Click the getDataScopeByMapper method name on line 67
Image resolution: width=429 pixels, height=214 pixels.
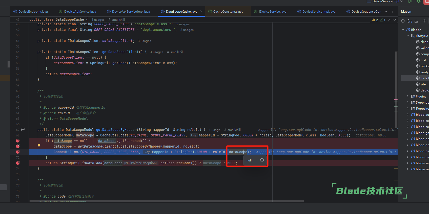pyautogui.click(x=116, y=130)
